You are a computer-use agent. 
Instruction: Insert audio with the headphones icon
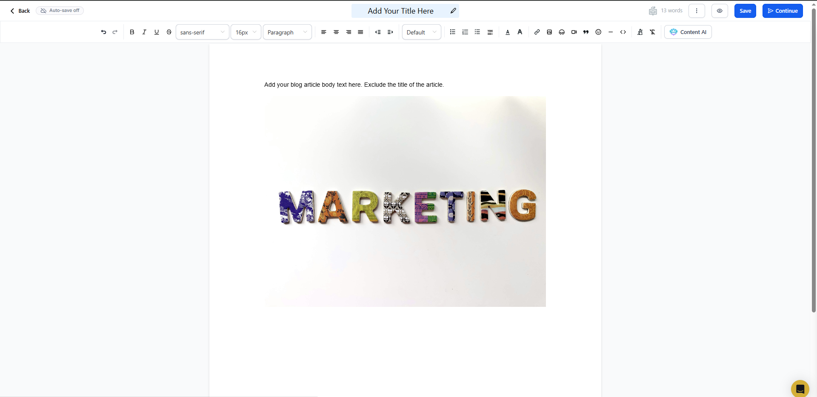(x=562, y=32)
